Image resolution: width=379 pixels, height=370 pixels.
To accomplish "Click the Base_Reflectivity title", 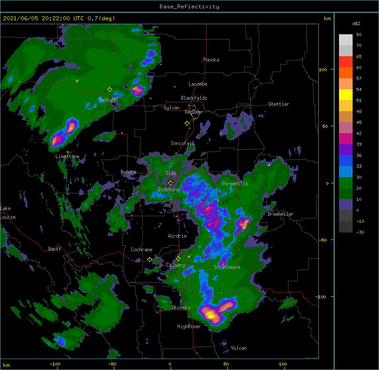I will (189, 7).
